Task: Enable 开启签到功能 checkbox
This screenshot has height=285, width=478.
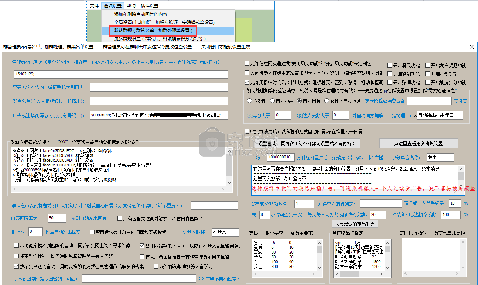Action: pyautogui.click(x=390, y=73)
